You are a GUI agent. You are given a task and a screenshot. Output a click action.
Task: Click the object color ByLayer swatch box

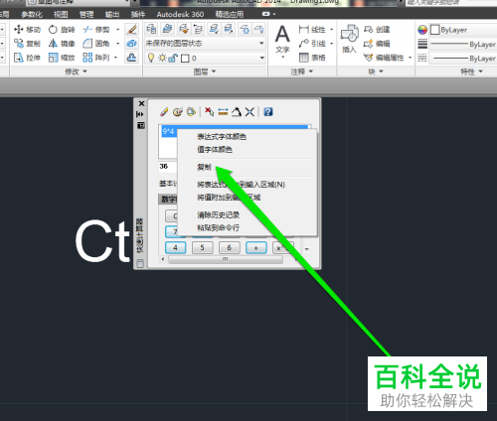click(434, 30)
